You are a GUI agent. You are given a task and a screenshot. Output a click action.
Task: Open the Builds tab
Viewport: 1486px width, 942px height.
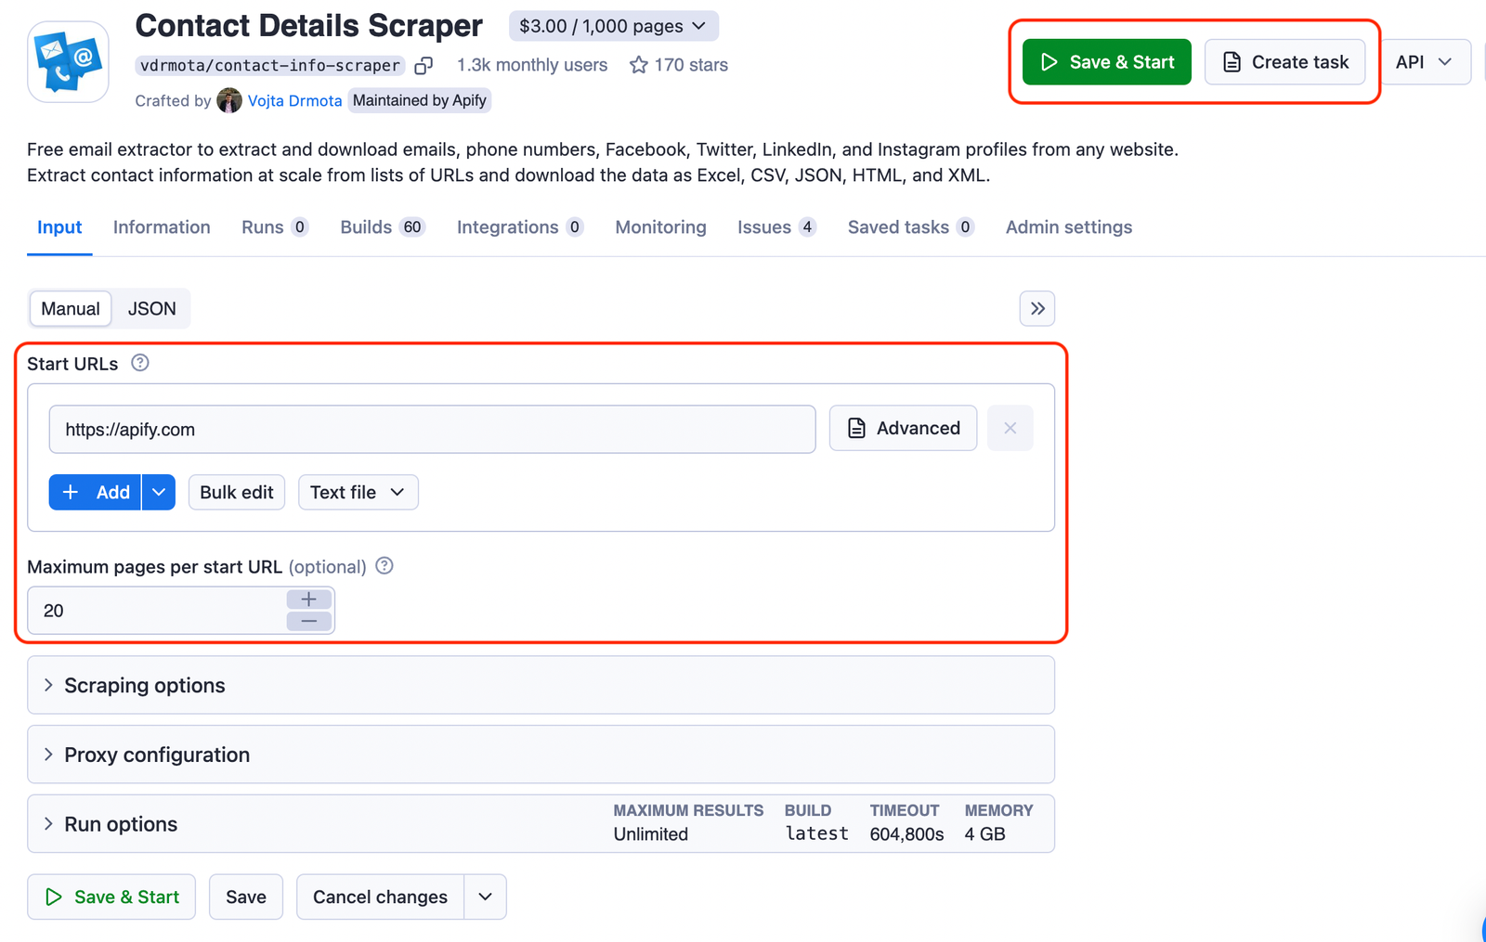[368, 226]
